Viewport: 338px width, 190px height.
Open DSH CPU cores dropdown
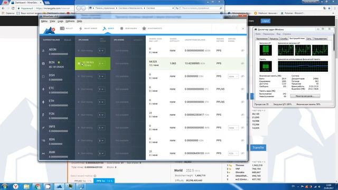coord(101,76)
